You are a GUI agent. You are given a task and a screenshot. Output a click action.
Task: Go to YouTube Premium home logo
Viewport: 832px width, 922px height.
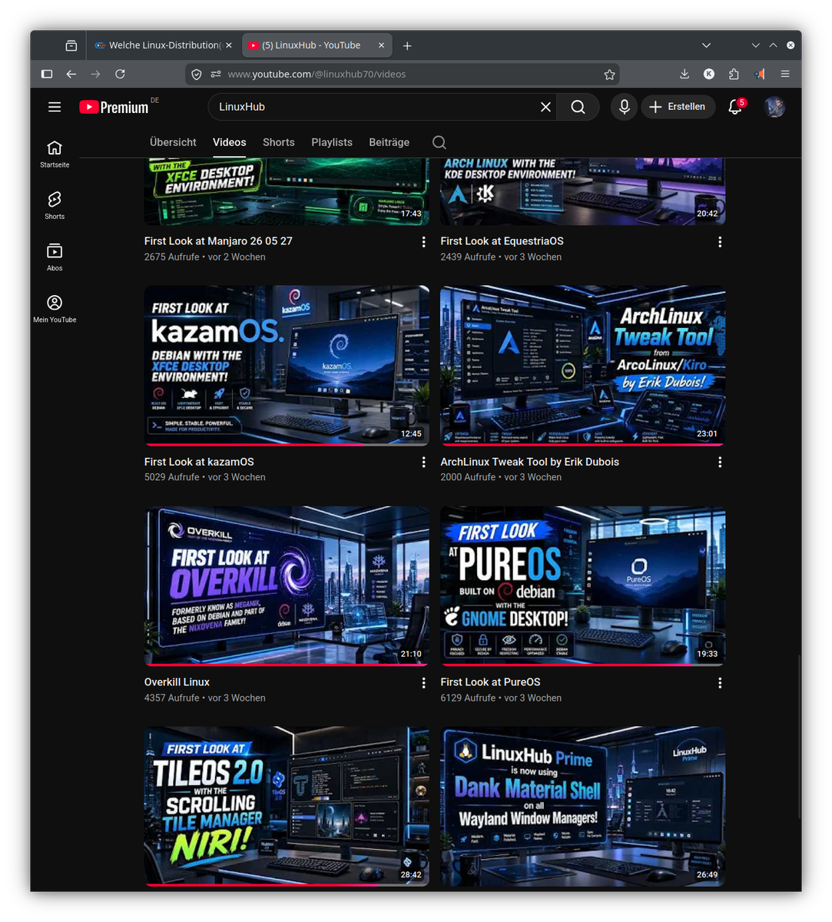click(x=114, y=107)
